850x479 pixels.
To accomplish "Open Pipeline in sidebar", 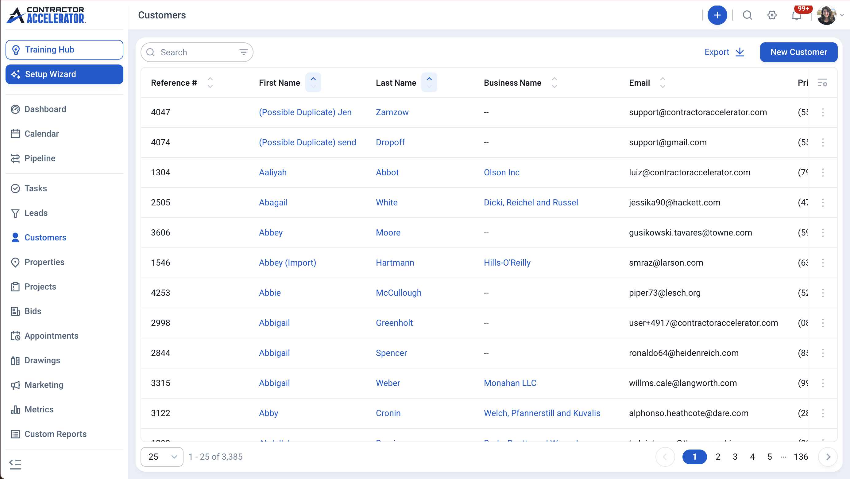I will (x=40, y=158).
